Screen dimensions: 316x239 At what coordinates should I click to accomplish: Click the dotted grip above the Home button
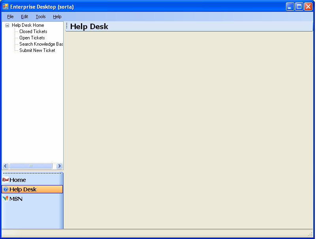coord(32,173)
